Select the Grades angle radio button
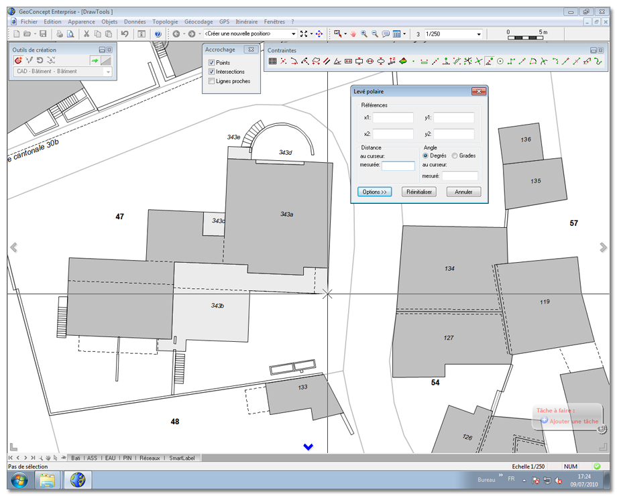The width and height of the screenshot is (617, 496). (455, 156)
